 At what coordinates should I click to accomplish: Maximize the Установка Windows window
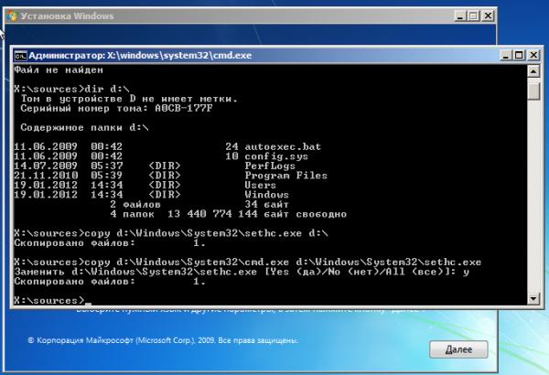471,16
